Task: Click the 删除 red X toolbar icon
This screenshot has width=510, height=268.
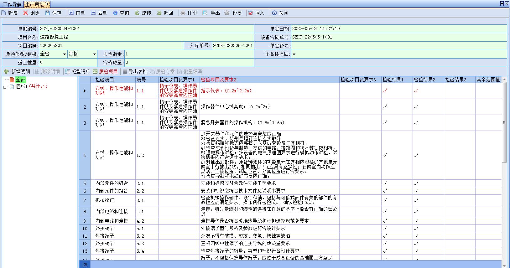Action: tap(26, 13)
